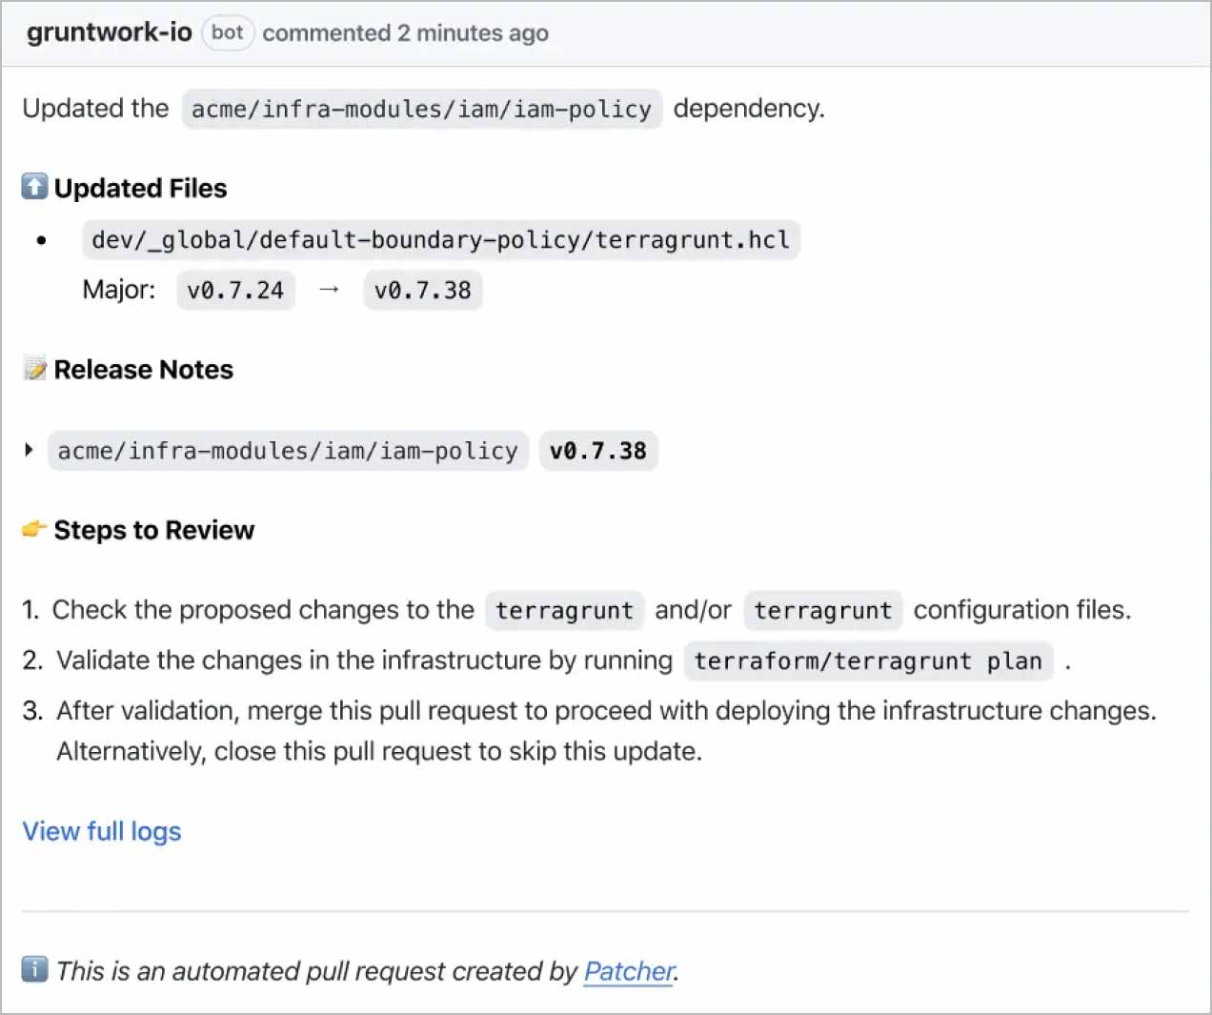
Task: Click the memo Release Notes icon
Action: [x=34, y=368]
